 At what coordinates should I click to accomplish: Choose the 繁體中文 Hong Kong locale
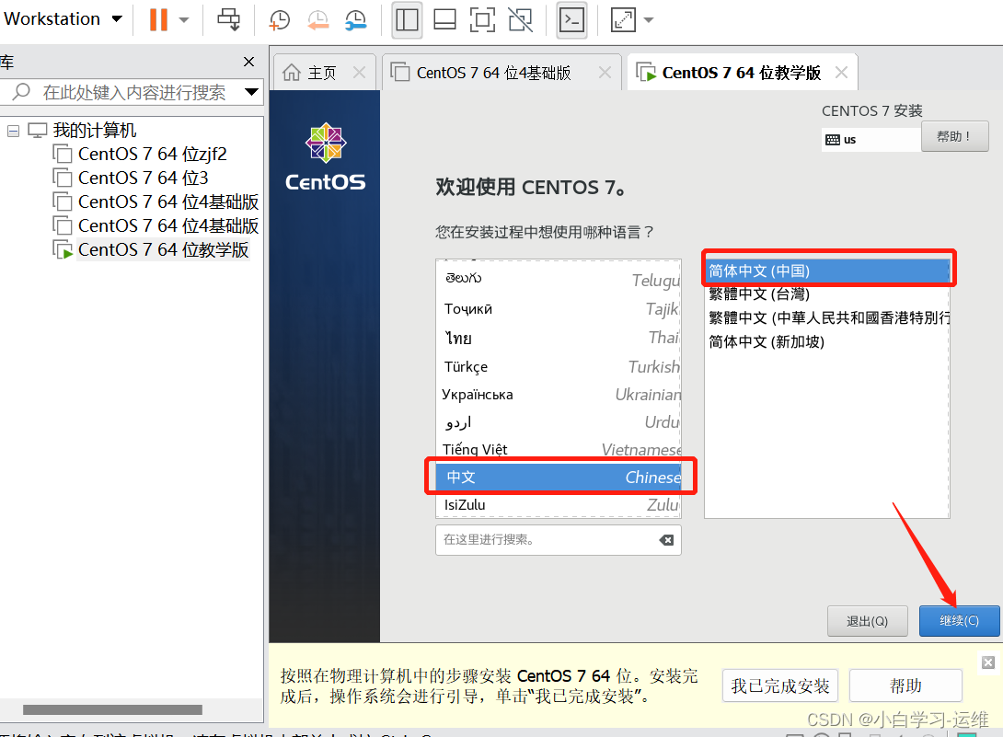[x=828, y=318]
